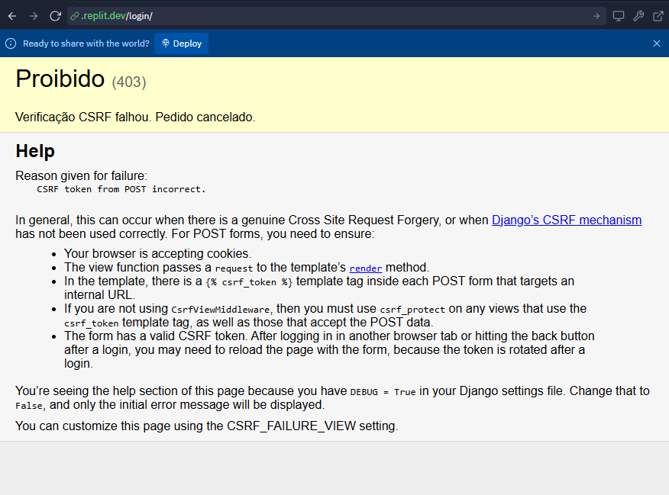
Task: Follow the render method link
Action: click(366, 268)
